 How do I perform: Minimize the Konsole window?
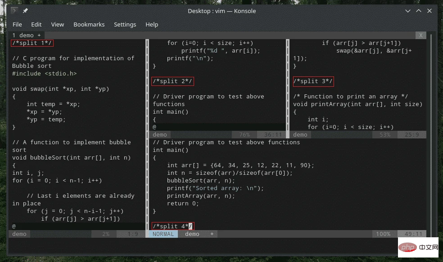click(x=407, y=11)
